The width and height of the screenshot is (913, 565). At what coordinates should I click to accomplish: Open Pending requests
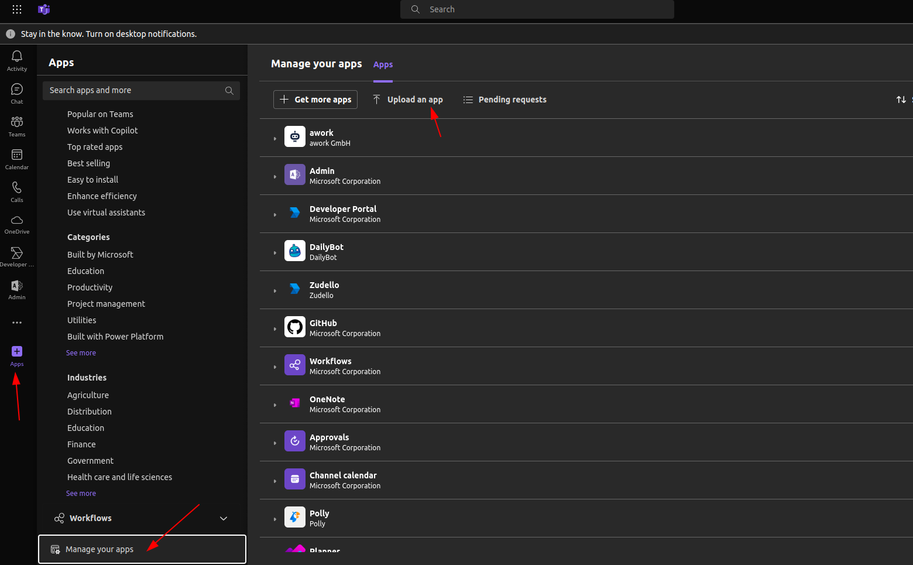click(x=504, y=100)
